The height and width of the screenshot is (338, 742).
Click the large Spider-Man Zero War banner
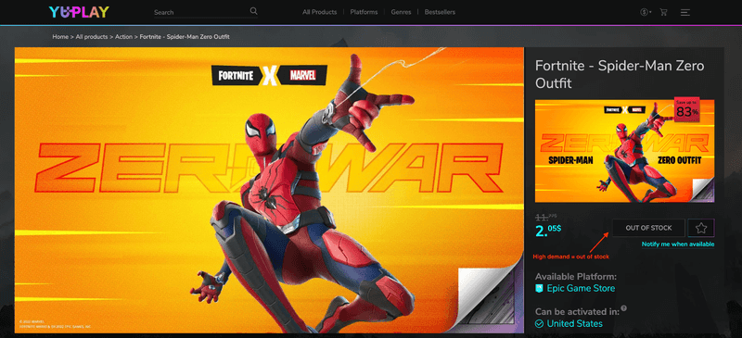pos(269,190)
